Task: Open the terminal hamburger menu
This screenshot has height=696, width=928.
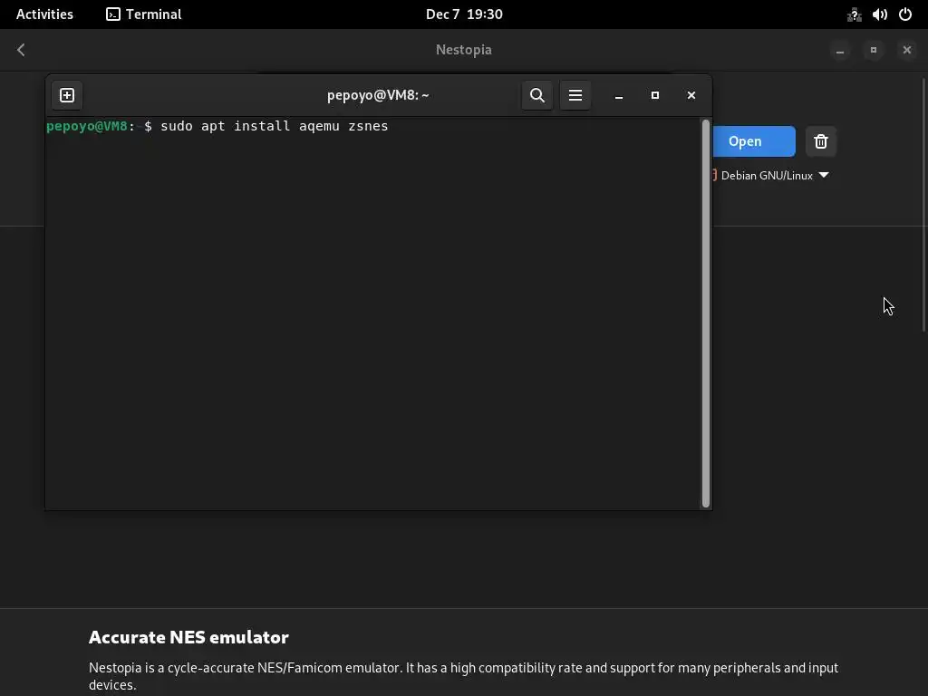Action: tap(575, 95)
